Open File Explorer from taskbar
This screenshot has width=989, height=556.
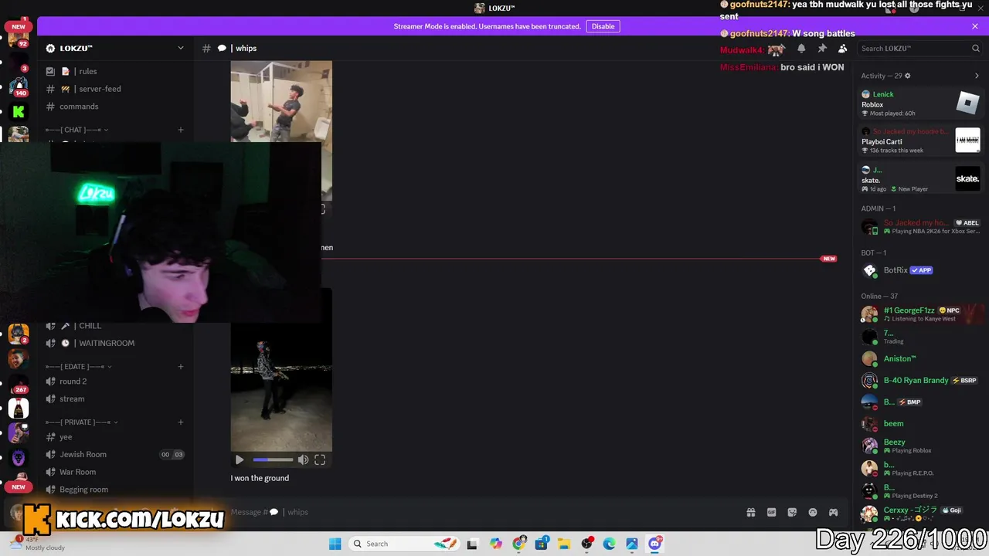[x=564, y=544]
